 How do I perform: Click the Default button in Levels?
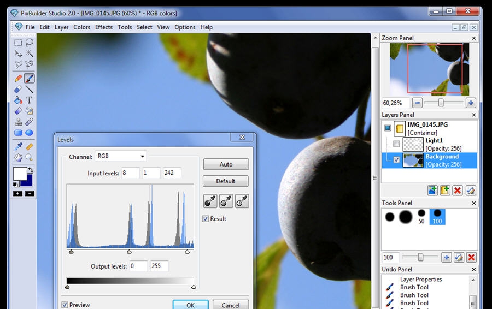pos(226,181)
